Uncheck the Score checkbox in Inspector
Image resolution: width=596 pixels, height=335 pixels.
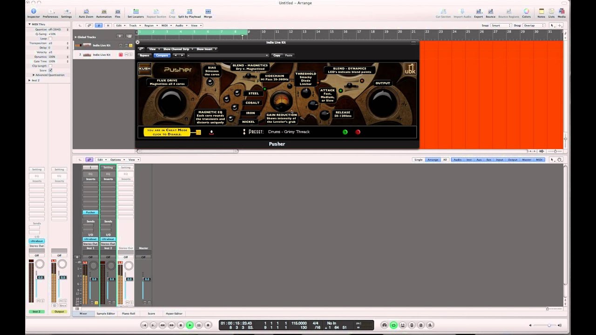tap(50, 70)
